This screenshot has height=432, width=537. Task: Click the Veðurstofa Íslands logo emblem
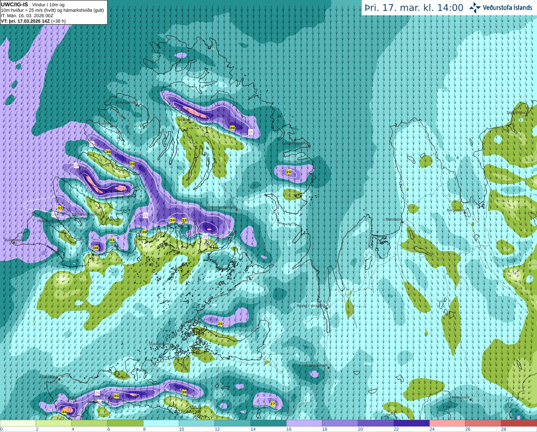click(475, 8)
